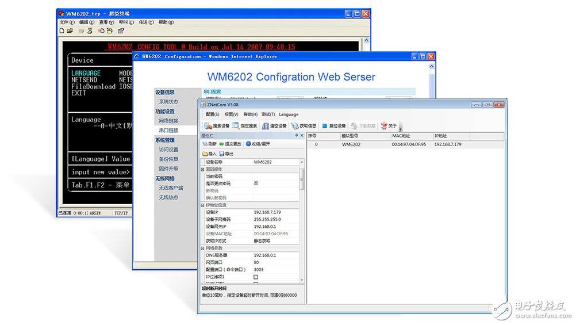Click the 获取信息 get info icon

(x=295, y=126)
